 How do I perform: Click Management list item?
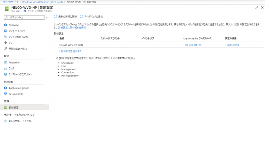(68, 69)
